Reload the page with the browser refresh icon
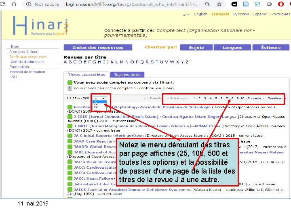Screen dimensions: 291x218 [2, 4]
